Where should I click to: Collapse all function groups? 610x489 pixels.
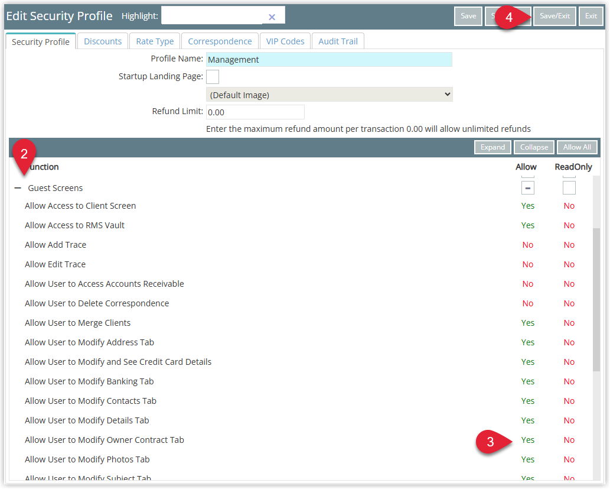click(534, 147)
